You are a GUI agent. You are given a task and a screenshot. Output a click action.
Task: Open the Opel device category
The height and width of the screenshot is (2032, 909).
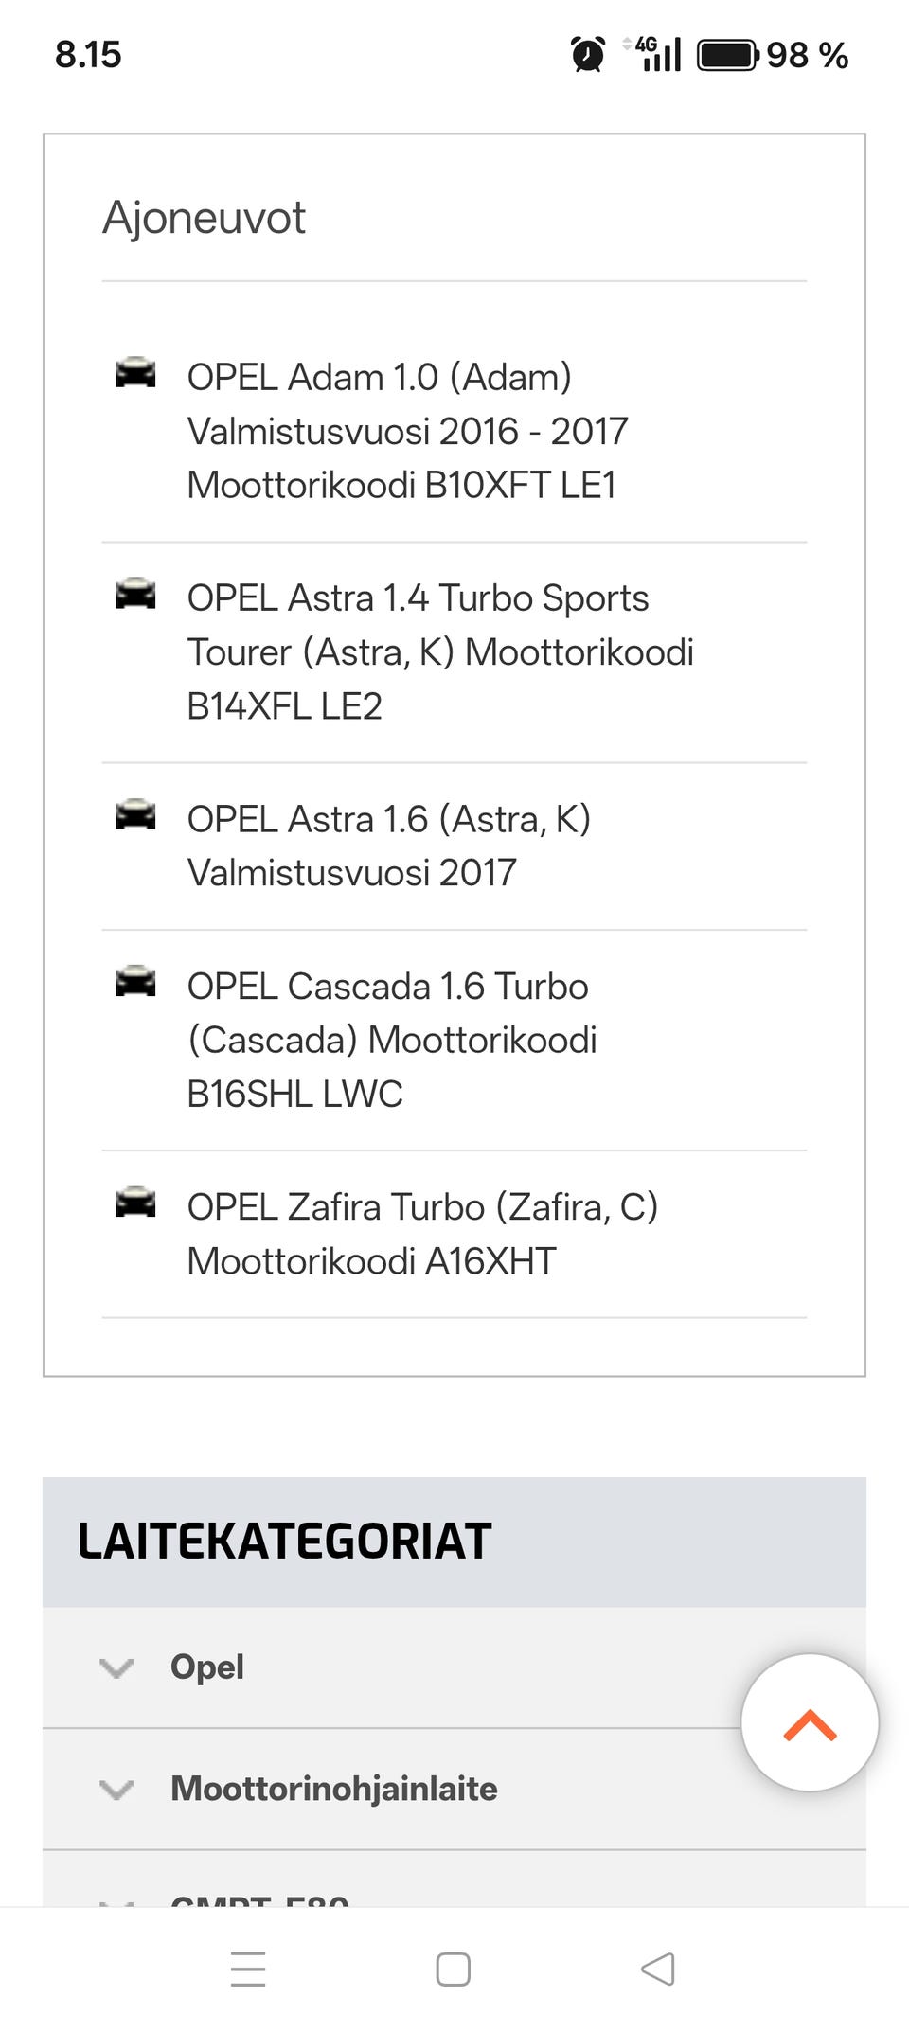click(207, 1667)
